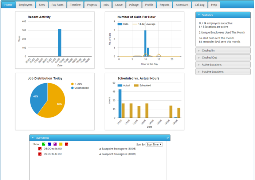The image size is (255, 180).
Task: Toggle Calls series in chart legend
Action: (123, 24)
